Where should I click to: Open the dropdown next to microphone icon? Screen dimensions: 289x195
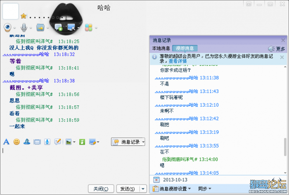[x=31, y=28]
